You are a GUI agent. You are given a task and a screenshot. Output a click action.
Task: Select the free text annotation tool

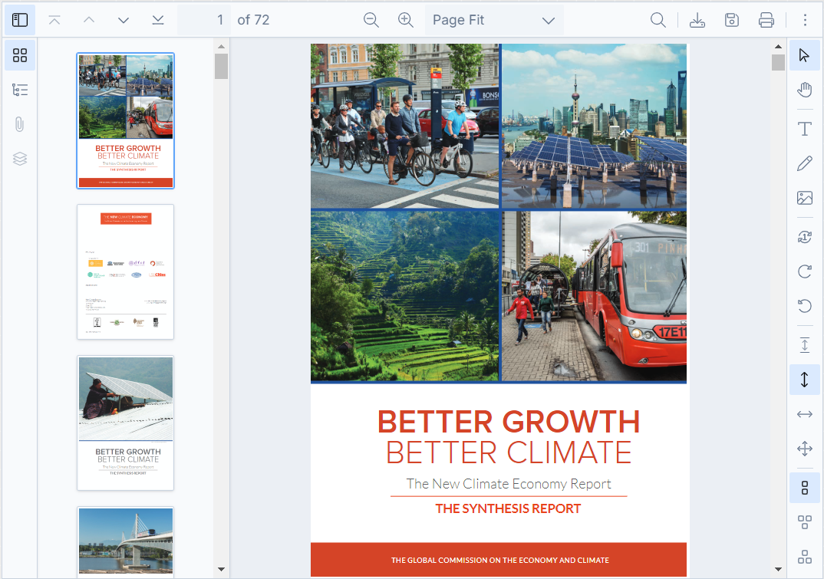[804, 129]
